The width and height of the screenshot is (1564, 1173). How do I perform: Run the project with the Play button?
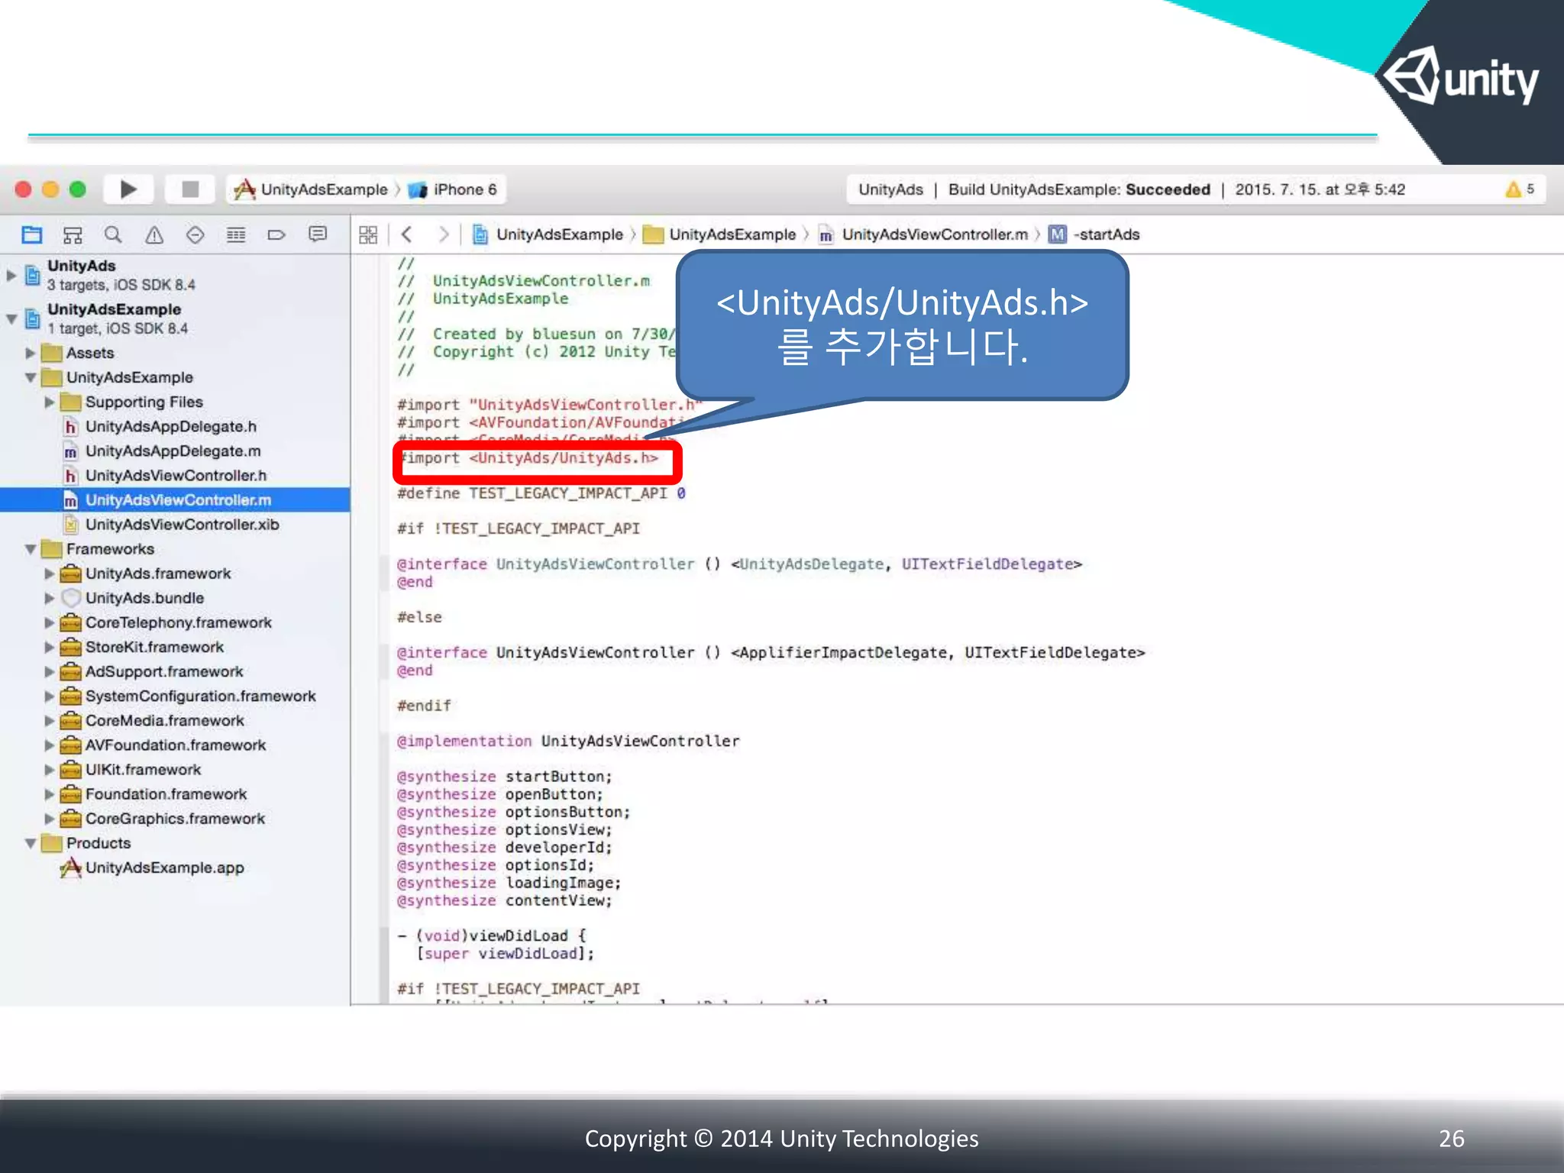pyautogui.click(x=128, y=189)
